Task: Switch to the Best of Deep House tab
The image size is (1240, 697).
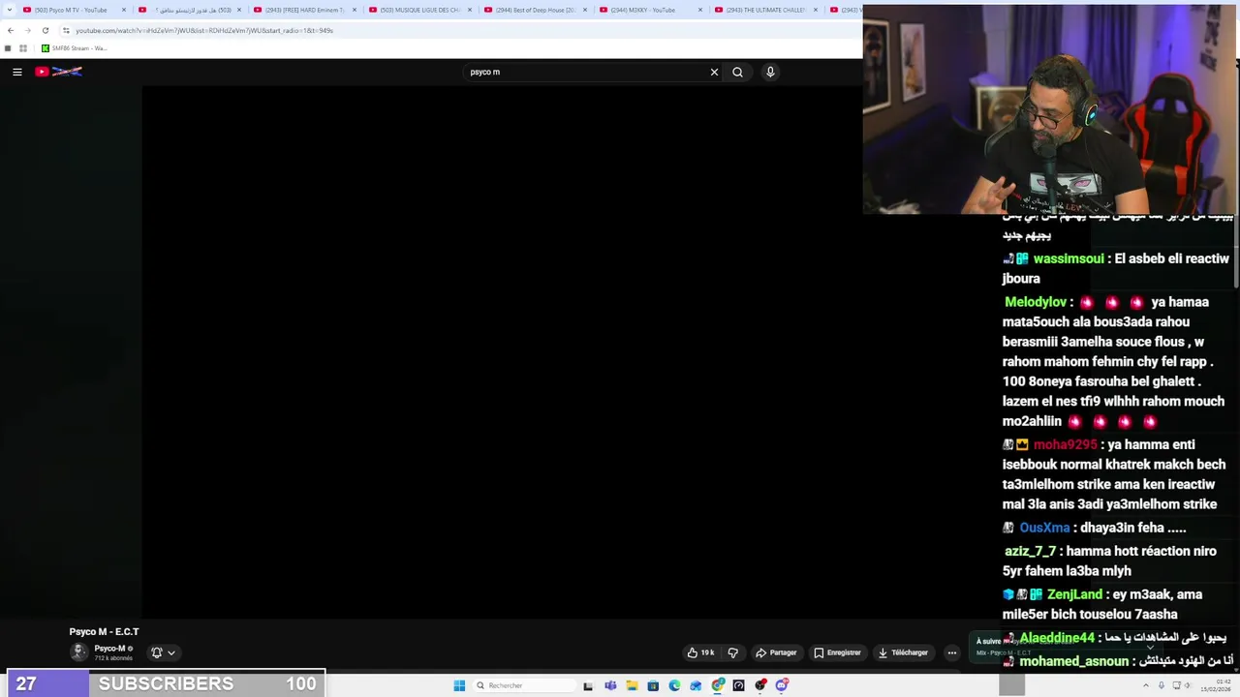Action: pos(535,10)
